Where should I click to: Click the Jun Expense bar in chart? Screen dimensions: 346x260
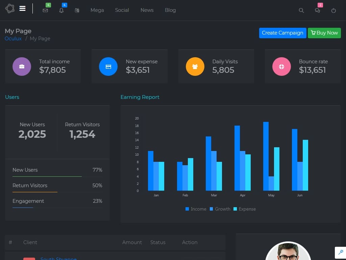(305, 165)
